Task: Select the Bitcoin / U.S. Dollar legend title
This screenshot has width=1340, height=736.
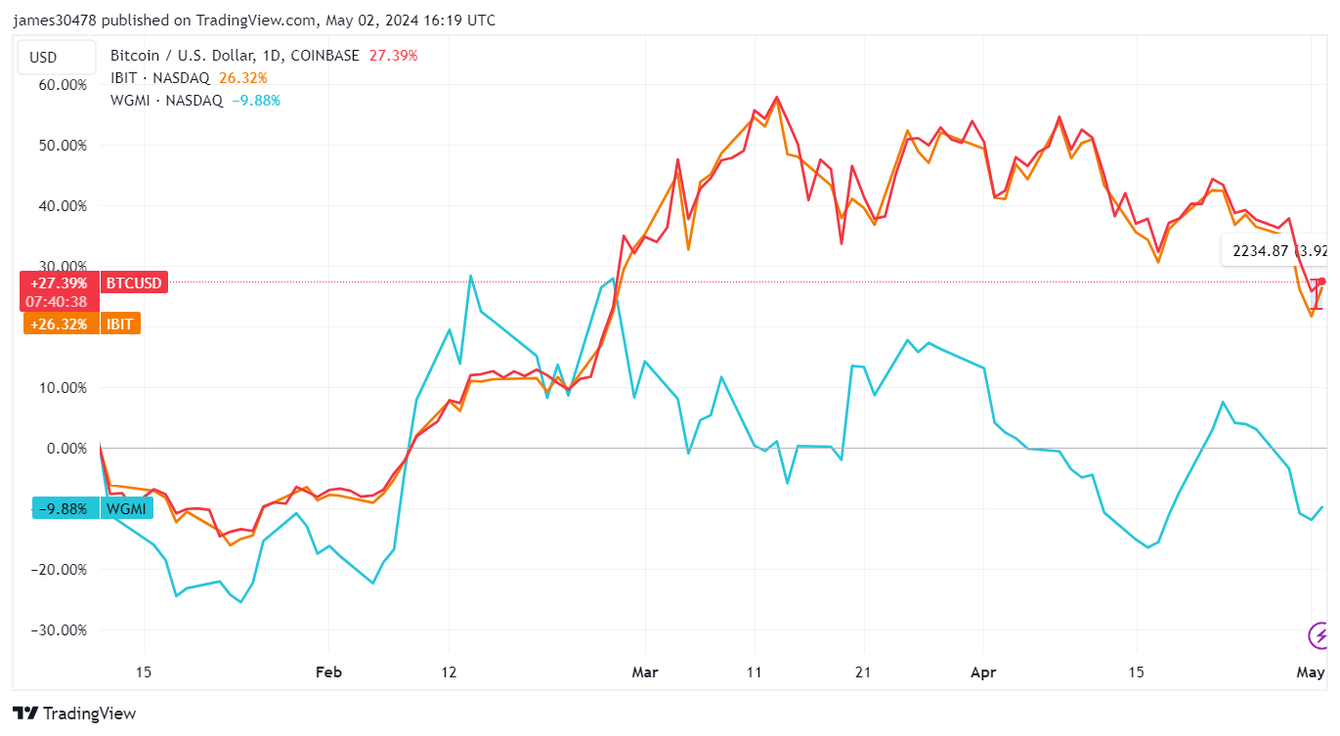Action: coord(235,56)
